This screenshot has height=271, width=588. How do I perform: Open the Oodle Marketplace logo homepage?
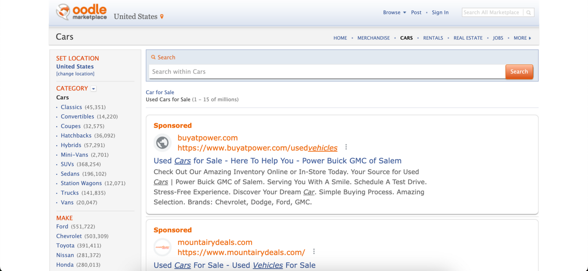82,12
